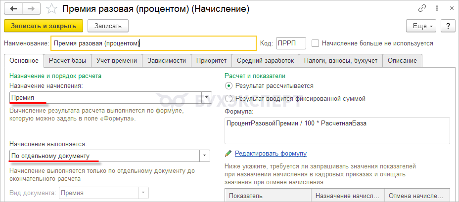Click the 'Редактировать формулу' link
Screen dimensions: 459x202
[271, 154]
